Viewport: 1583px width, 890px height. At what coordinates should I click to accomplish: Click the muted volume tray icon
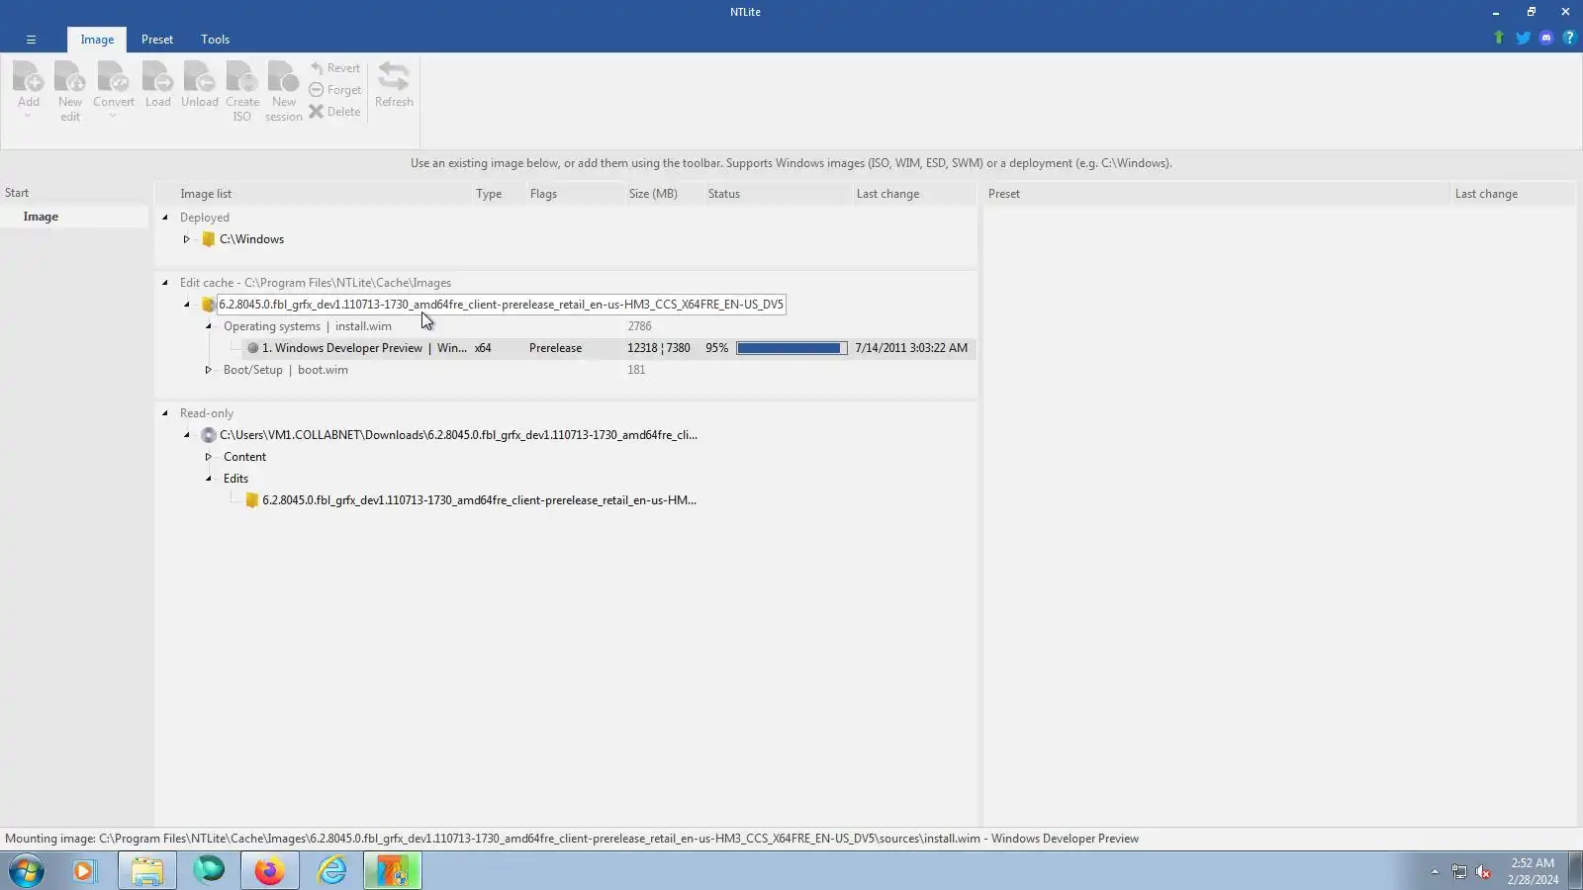click(x=1483, y=871)
